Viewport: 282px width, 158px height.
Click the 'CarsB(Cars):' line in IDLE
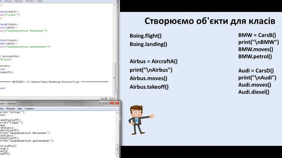9,25
